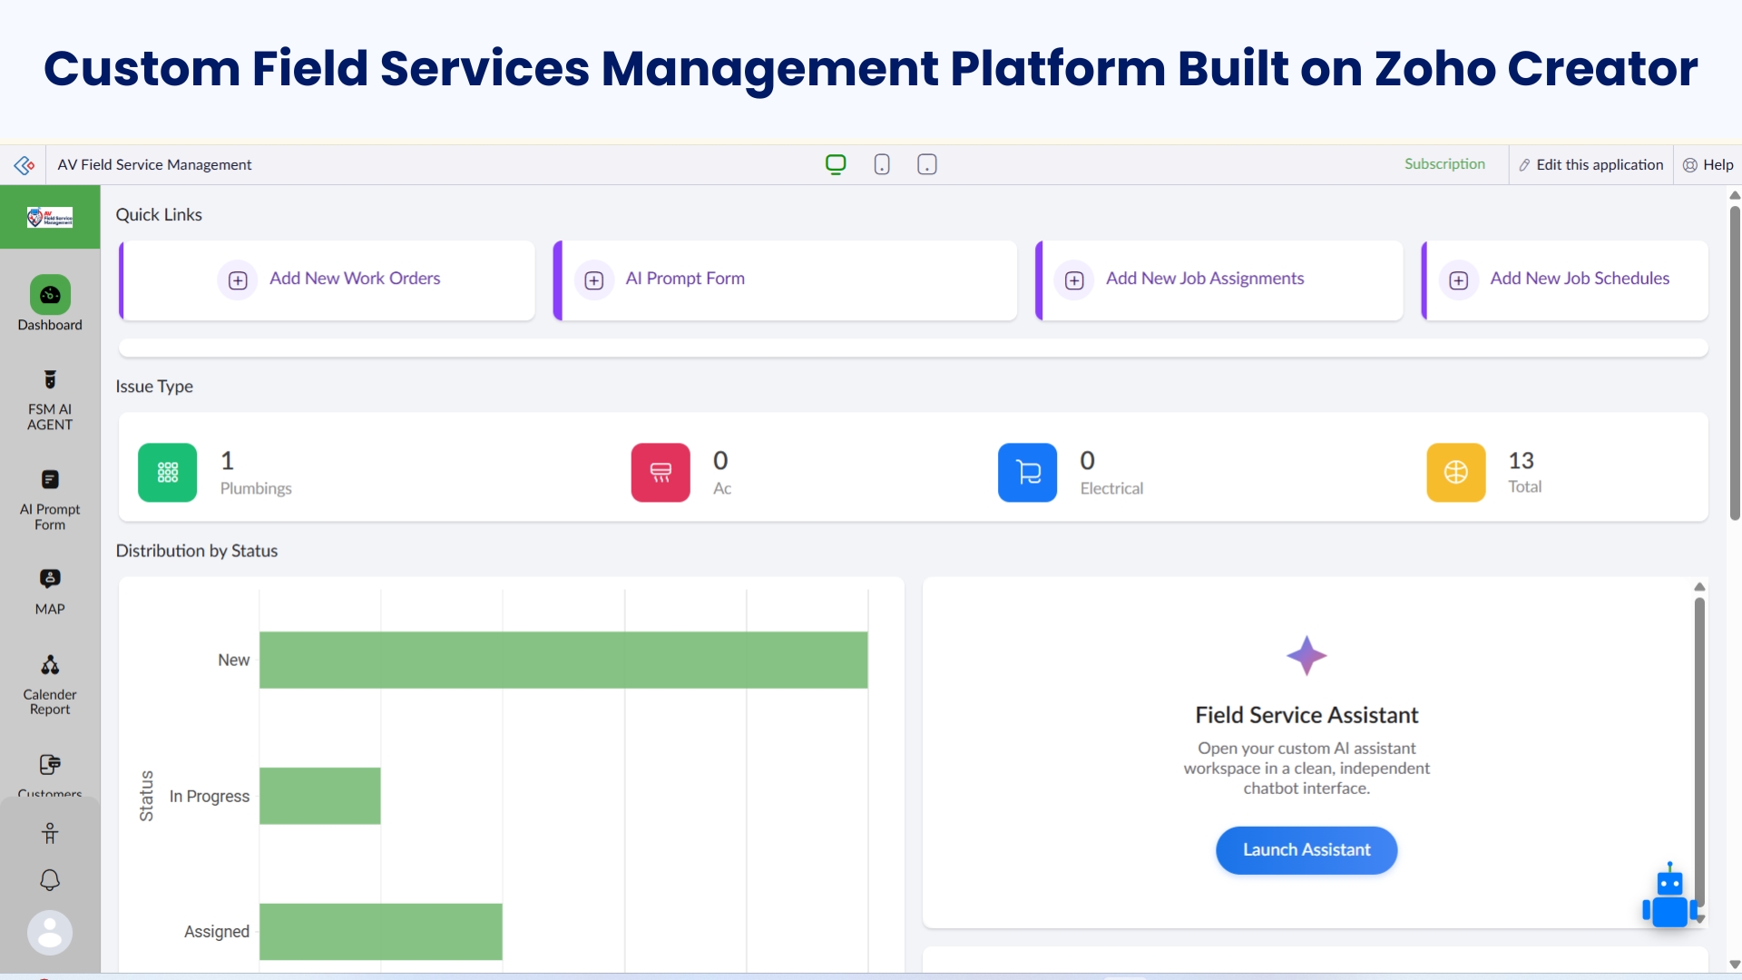Screen dimensions: 1742x980
Task: Click the accessibility icon in sidebar
Action: point(50,833)
